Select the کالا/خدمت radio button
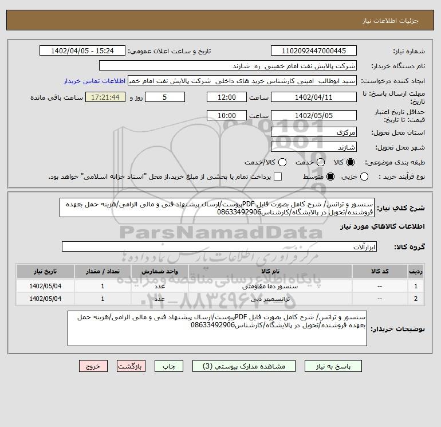The height and width of the screenshot is (427, 441). (282, 162)
